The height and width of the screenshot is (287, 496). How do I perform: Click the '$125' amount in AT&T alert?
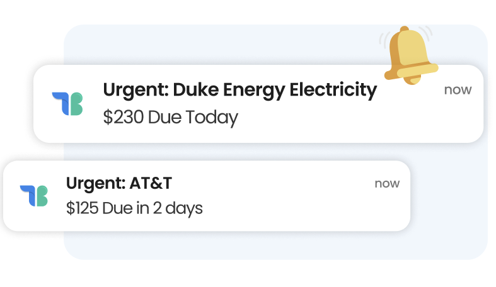click(x=82, y=208)
